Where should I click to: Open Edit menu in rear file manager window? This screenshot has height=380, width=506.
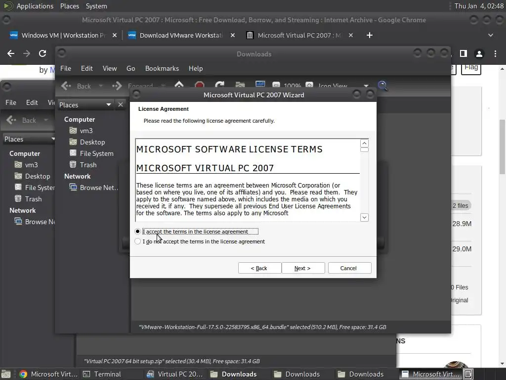(32, 102)
